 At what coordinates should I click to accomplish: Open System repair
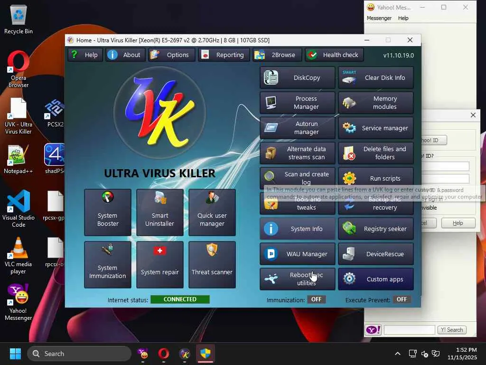tap(160, 265)
